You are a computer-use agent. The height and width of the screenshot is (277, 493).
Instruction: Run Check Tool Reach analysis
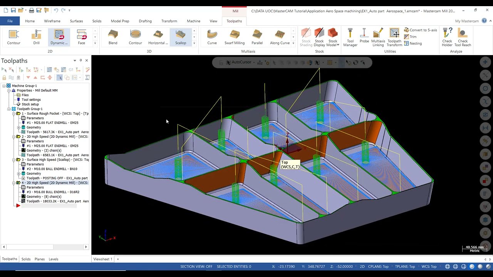463,37
